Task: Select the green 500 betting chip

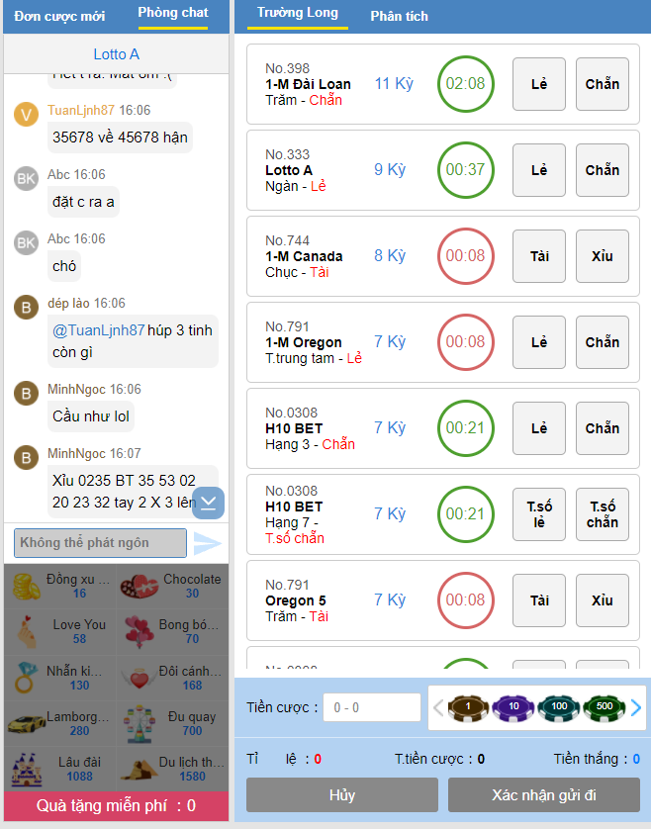Action: pos(604,707)
